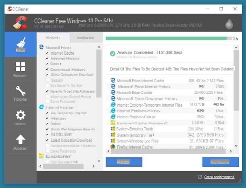The height and width of the screenshot is (188, 246).
Task: Click the Internet Explorer icon in the checklist tree
Action: [41, 107]
